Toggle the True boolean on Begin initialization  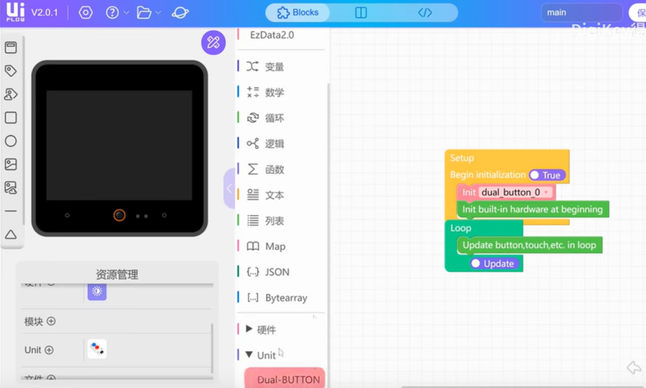click(x=546, y=175)
